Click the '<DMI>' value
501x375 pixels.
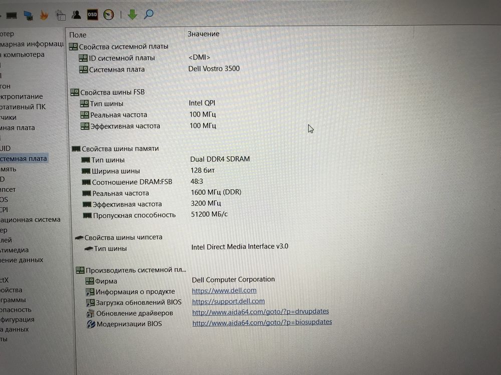coord(199,57)
